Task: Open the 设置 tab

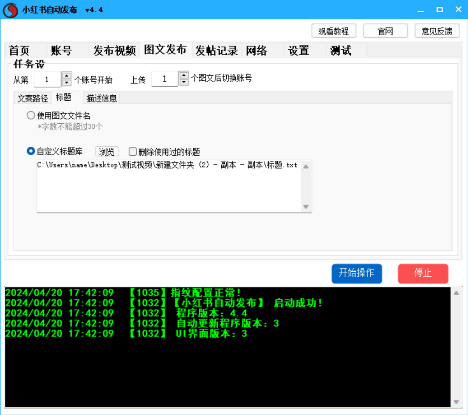Action: point(305,50)
